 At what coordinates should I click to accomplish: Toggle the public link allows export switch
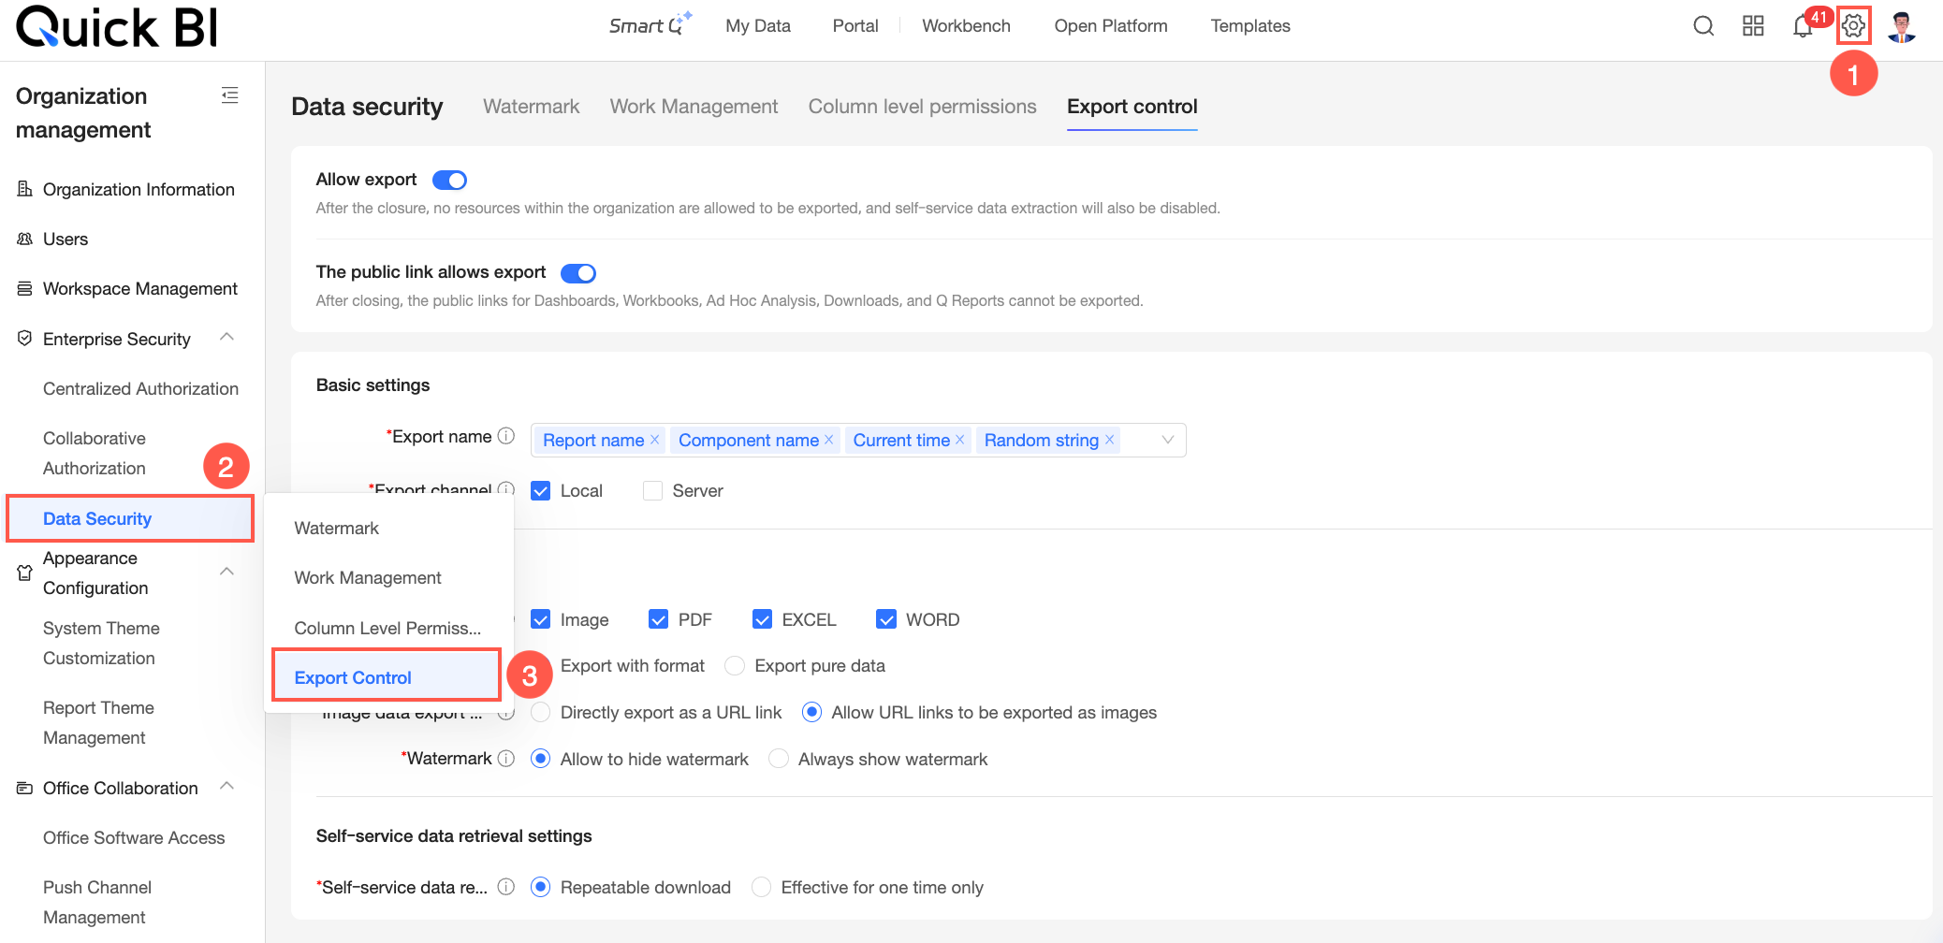(578, 273)
